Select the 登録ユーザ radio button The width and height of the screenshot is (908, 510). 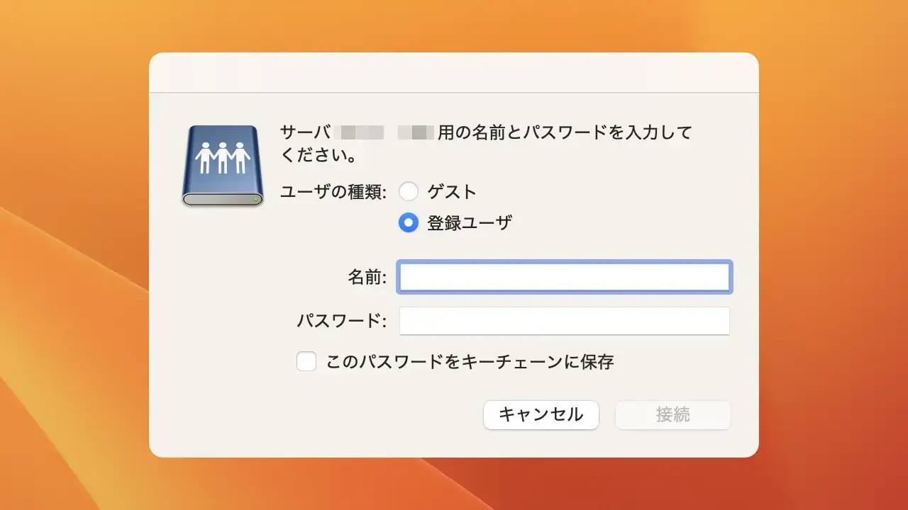[x=409, y=222]
